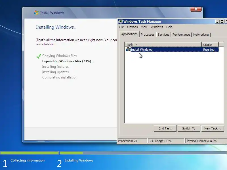Maximize the Windows Task Manager window

222,22
